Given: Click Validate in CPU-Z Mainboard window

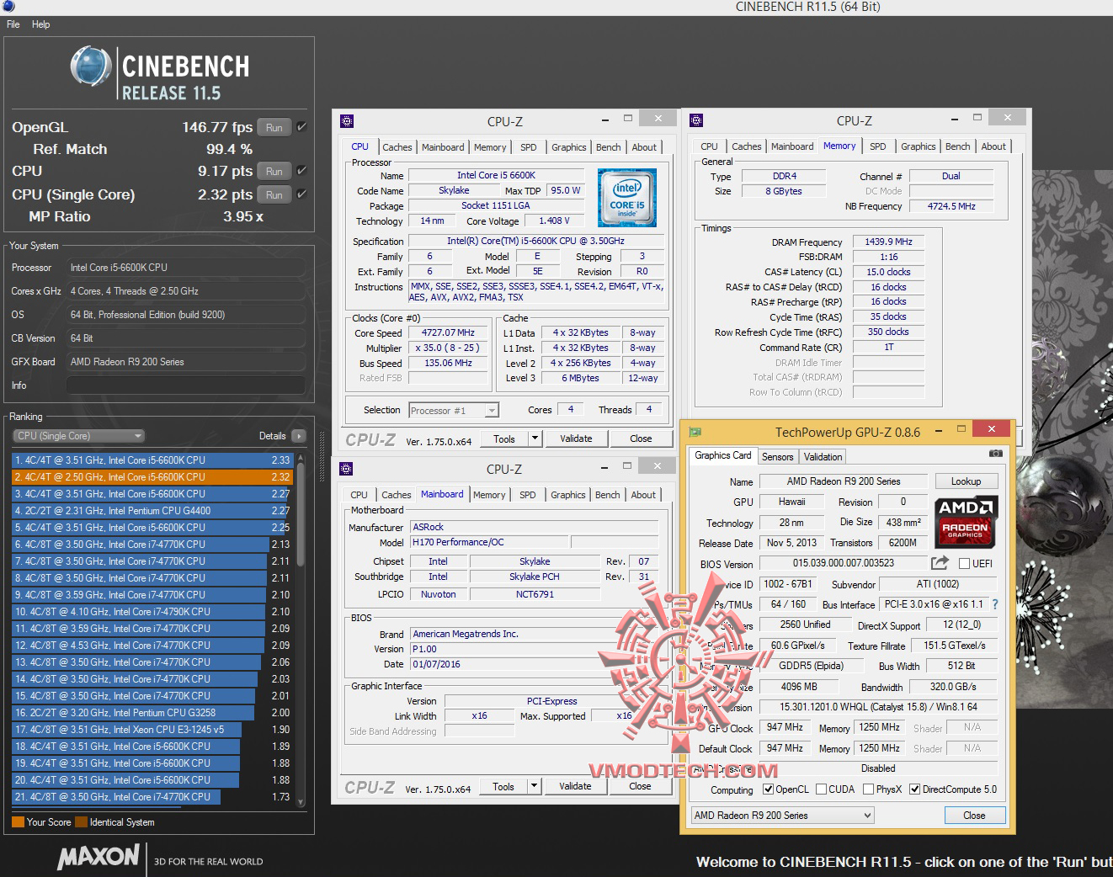Looking at the screenshot, I should coord(575,786).
